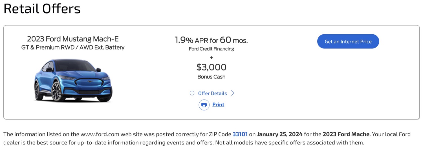This screenshot has width=423, height=149.
Task: Click the plus sign between the offers
Action: (x=211, y=58)
